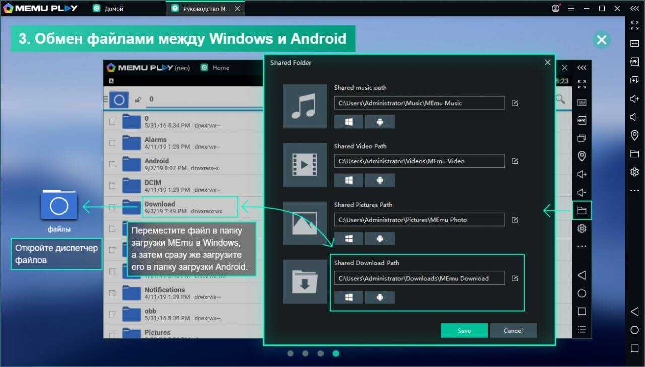The width and height of the screenshot is (645, 367).
Task: Click highlighted shared folder icon in inner sidebar
Action: pos(582,210)
